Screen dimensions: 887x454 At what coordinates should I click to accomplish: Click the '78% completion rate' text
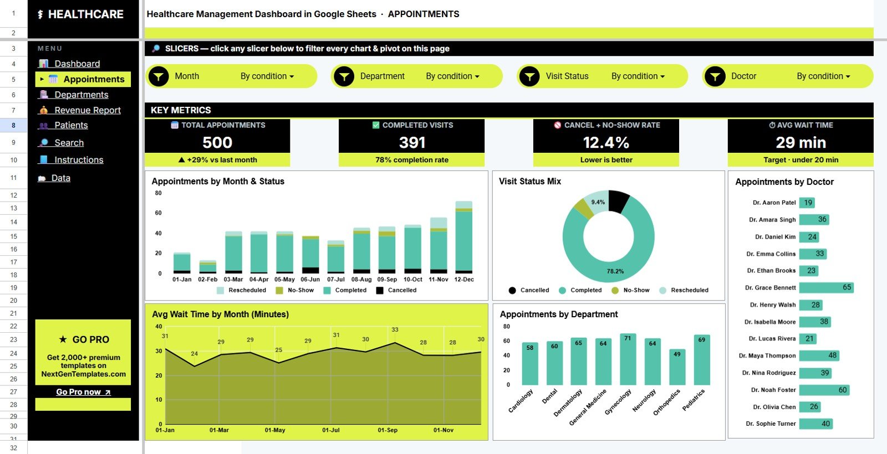[x=412, y=160]
